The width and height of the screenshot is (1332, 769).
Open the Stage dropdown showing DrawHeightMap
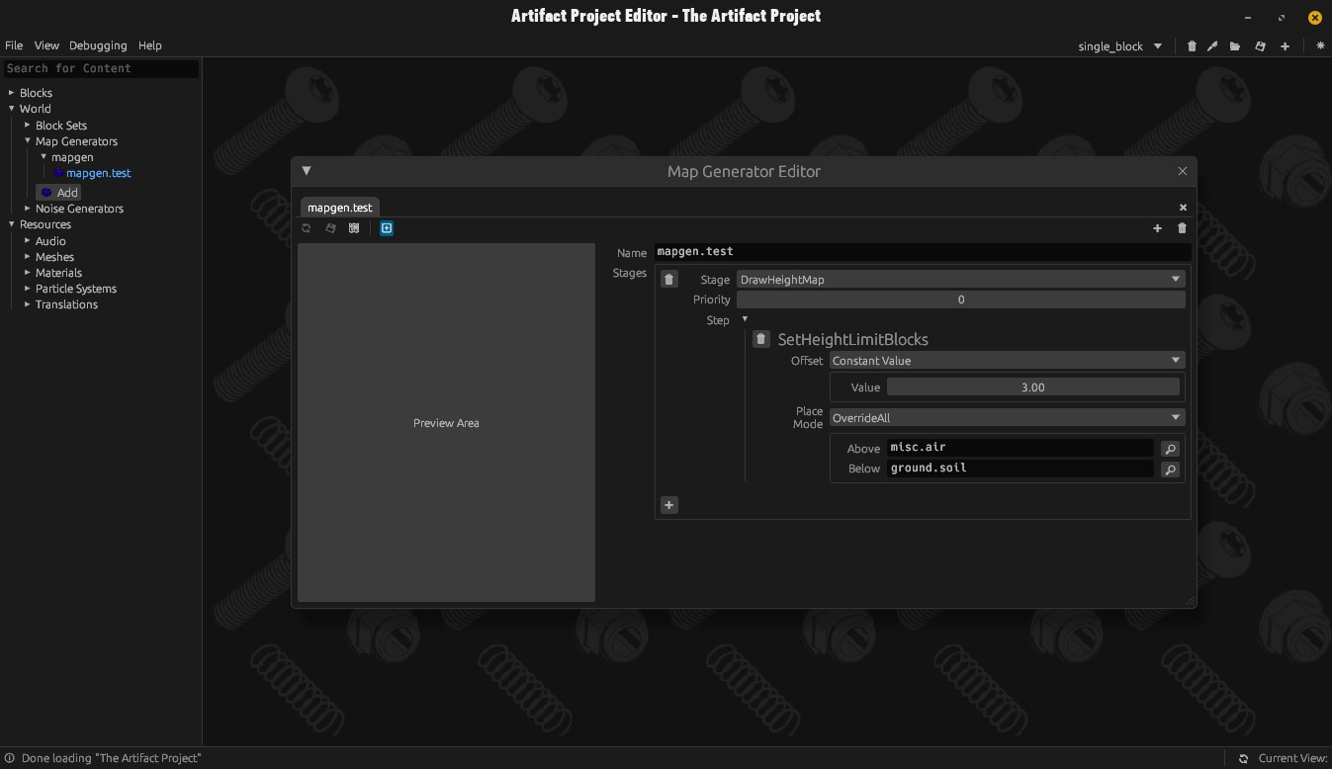tap(959, 280)
